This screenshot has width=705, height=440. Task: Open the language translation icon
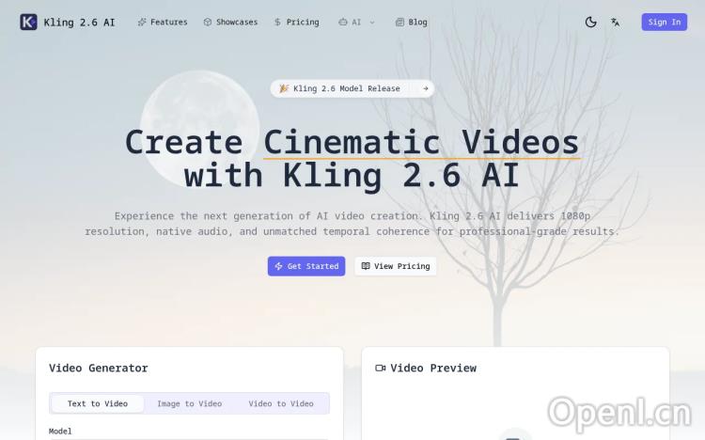(615, 22)
